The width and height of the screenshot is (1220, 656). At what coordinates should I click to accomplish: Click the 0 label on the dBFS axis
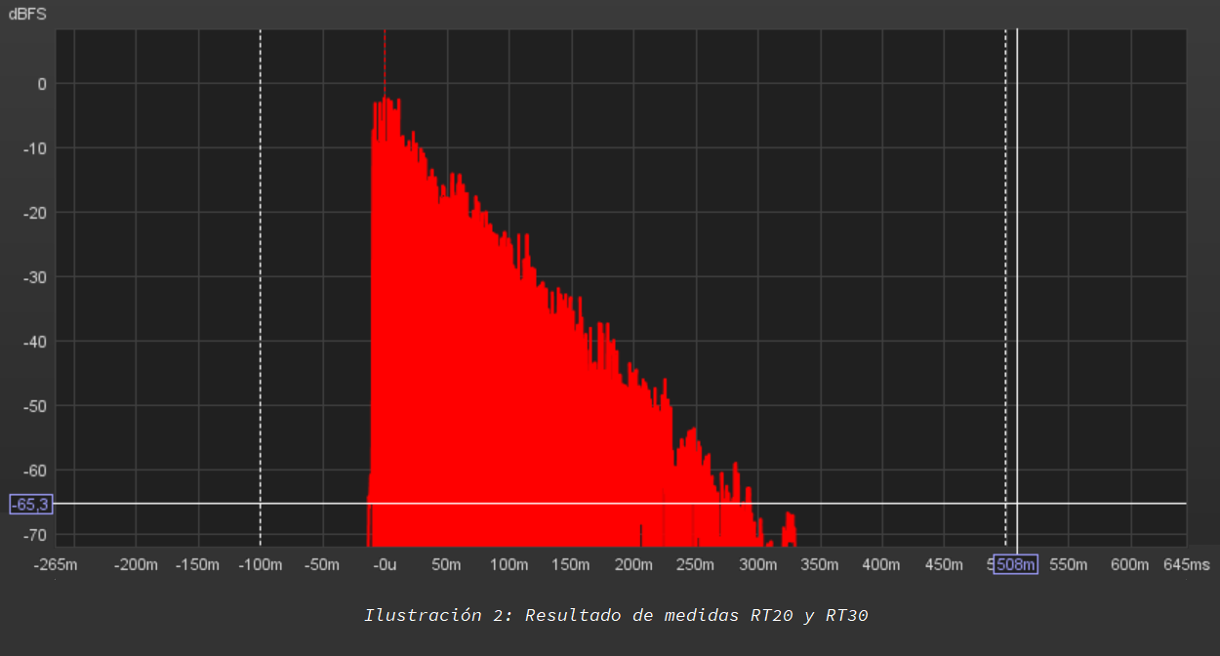click(x=41, y=84)
